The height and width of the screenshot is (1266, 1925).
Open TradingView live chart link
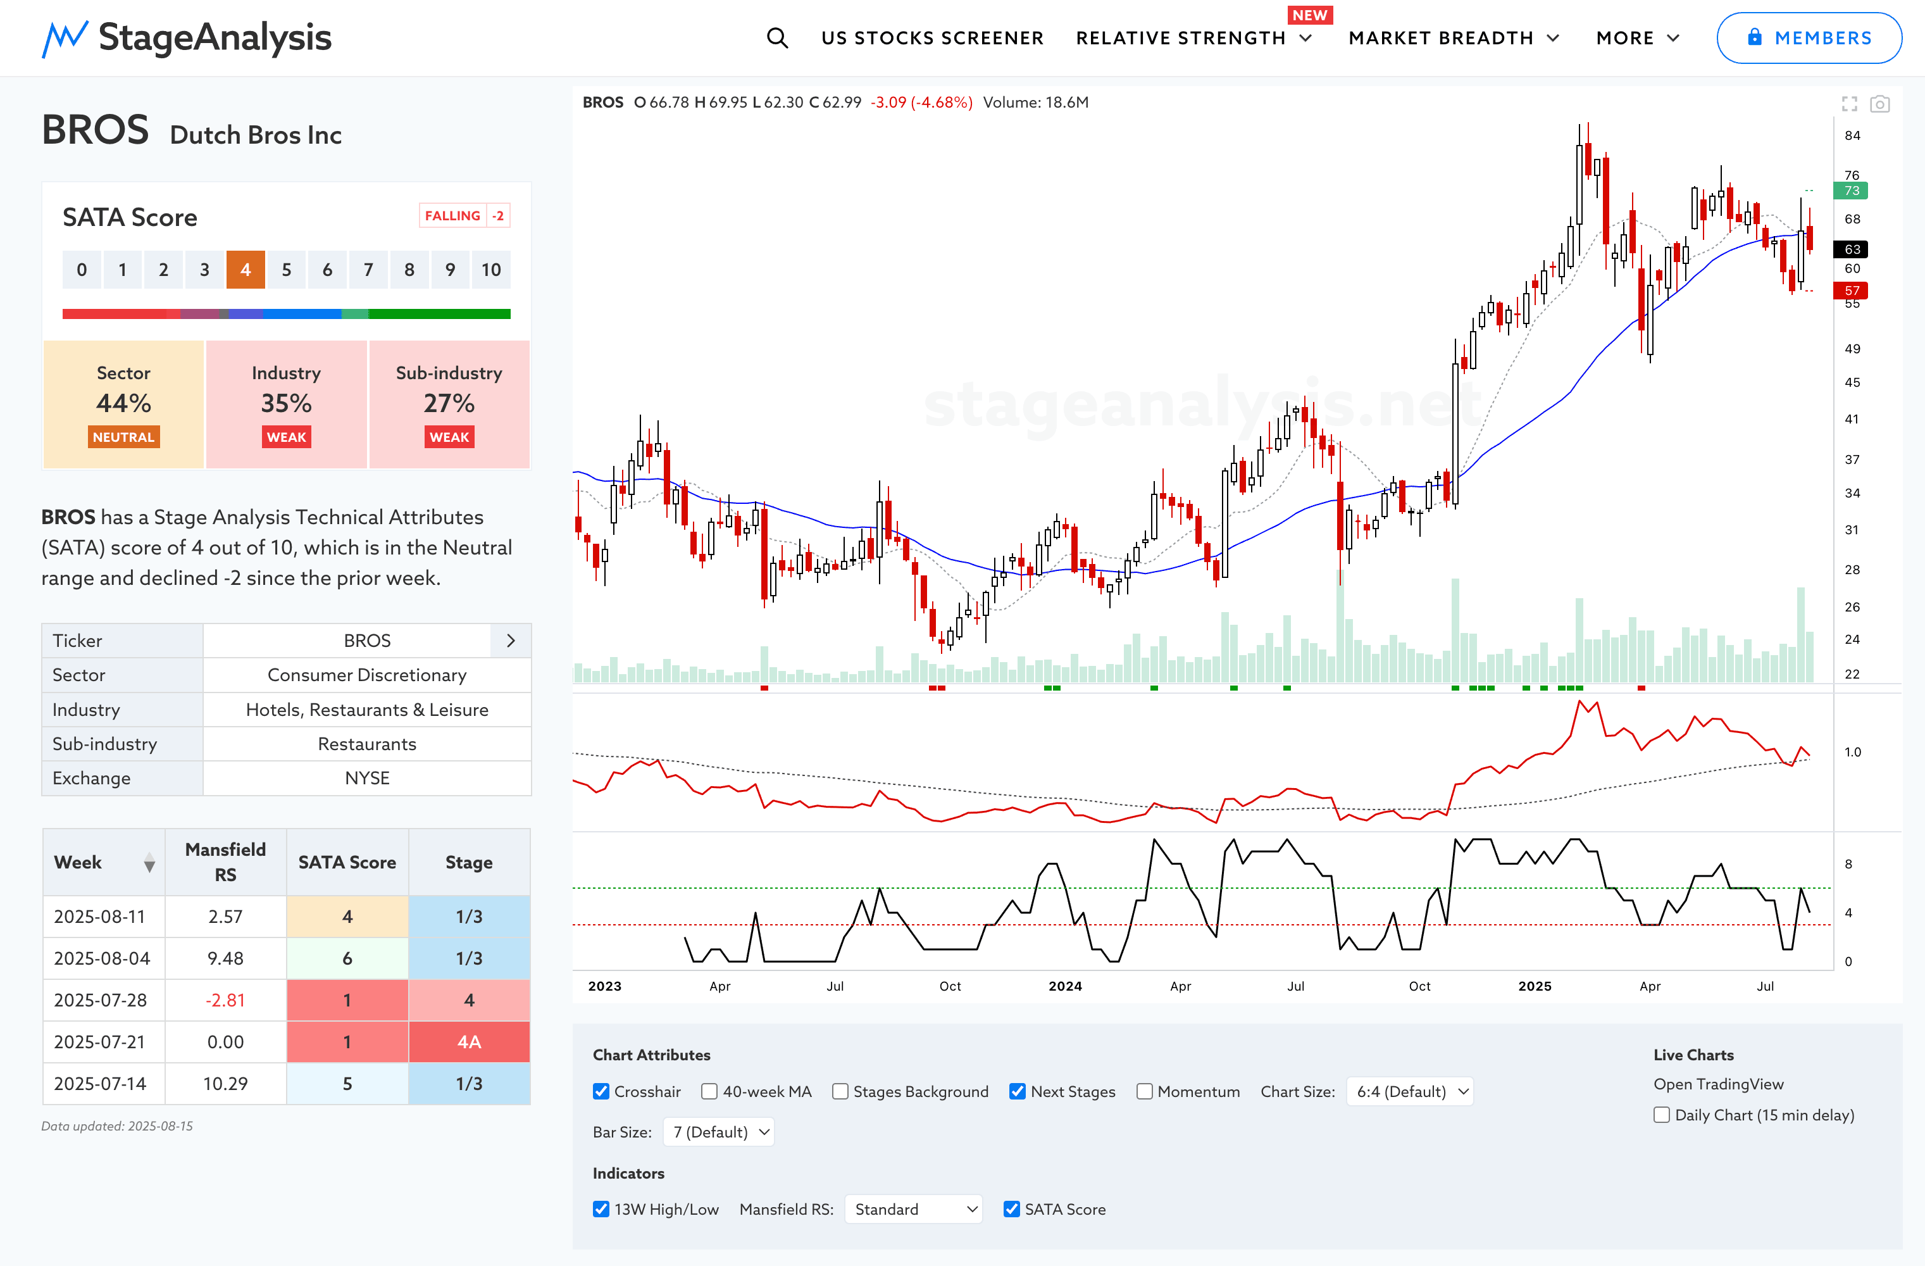1718,1084
